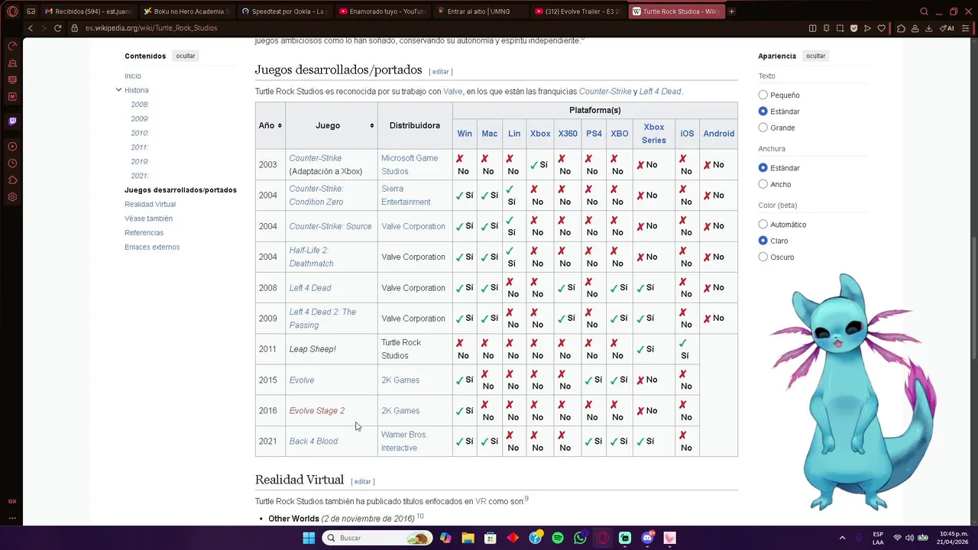Switch to the Entrar al sitio UMNG tab
Image resolution: width=978 pixels, height=550 pixels.
481,11
